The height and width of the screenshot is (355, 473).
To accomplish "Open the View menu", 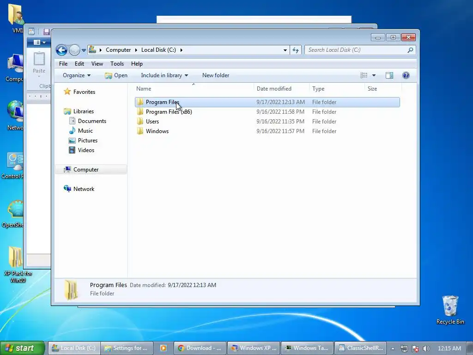I will point(97,64).
